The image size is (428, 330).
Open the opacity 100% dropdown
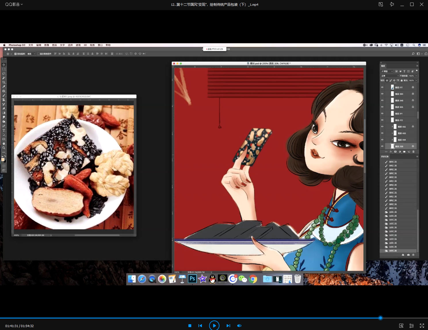click(x=416, y=76)
